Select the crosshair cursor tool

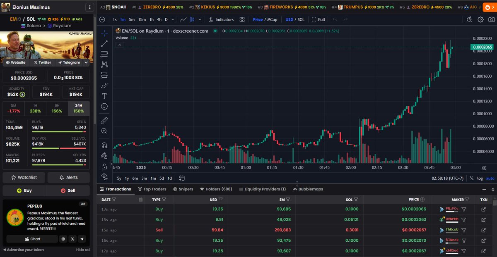104,33
